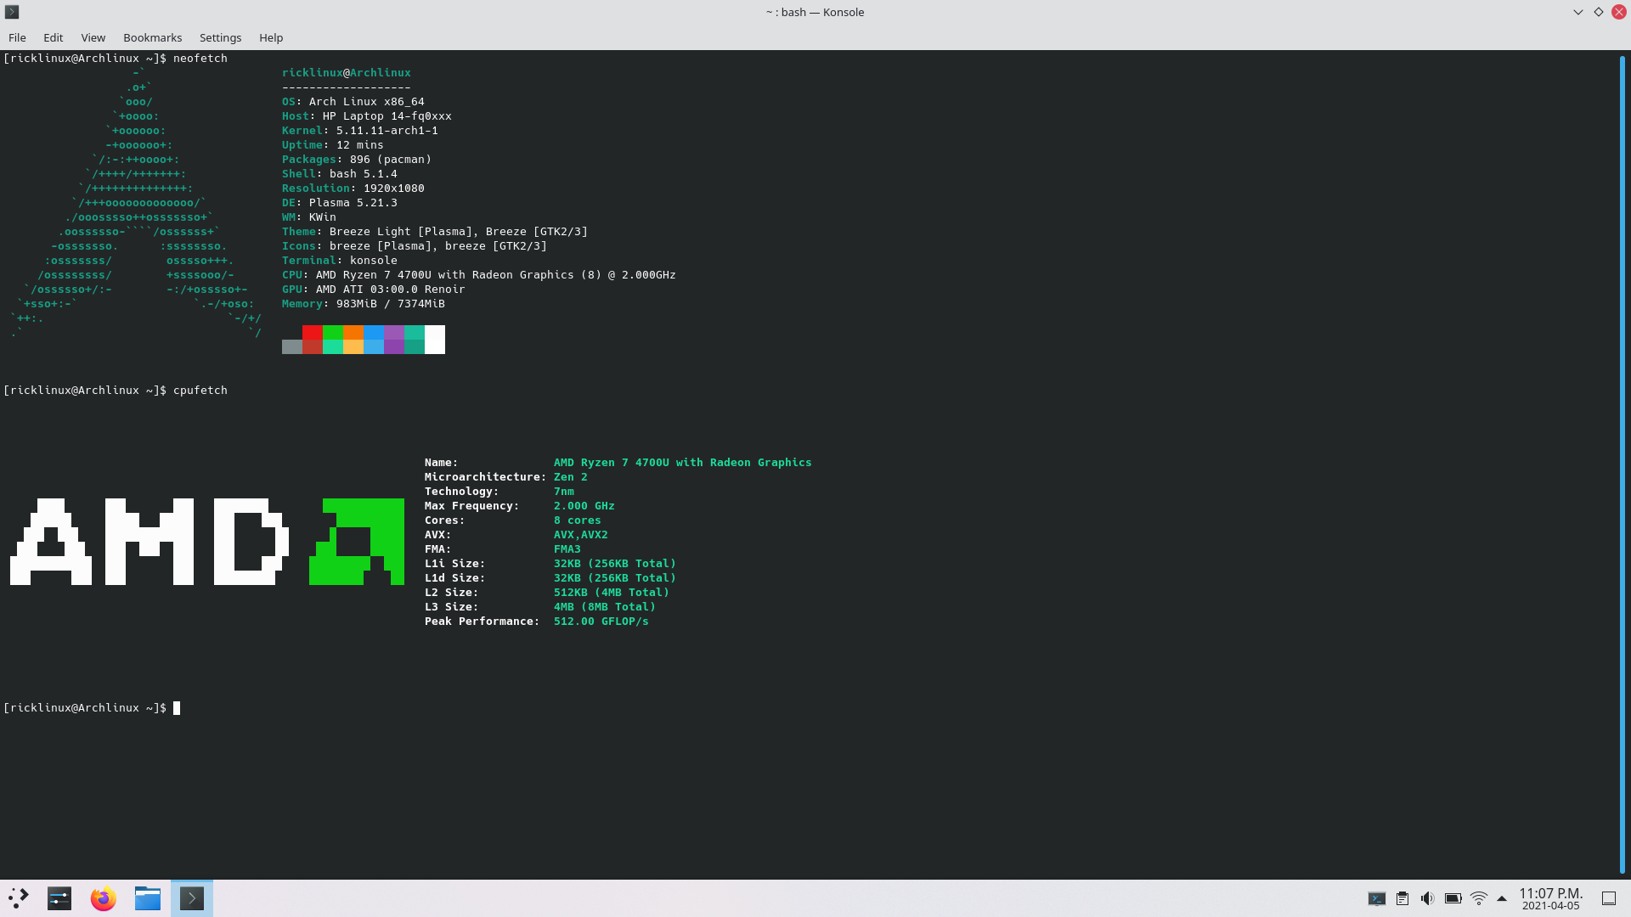This screenshot has width=1631, height=917.
Task: Click the '4MB (8MB Total)' L3 size value
Action: tap(605, 607)
